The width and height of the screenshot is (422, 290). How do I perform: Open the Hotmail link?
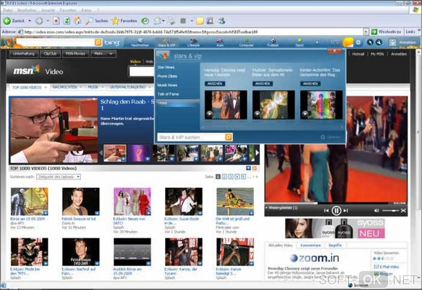point(358,54)
